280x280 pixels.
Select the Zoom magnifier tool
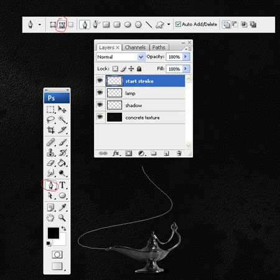tap(62, 218)
